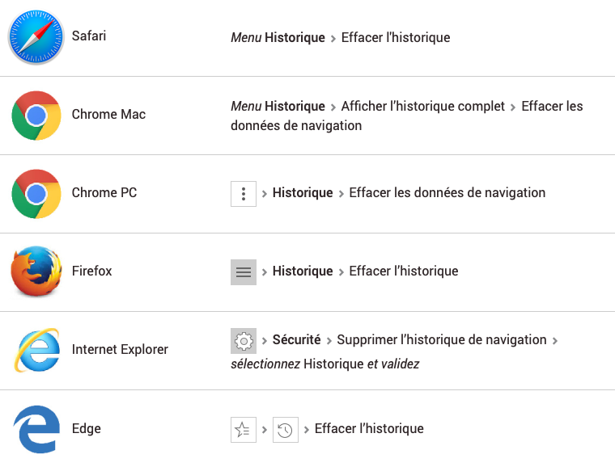Select the Safari browser name label
This screenshot has height=467, width=615.
click(89, 36)
